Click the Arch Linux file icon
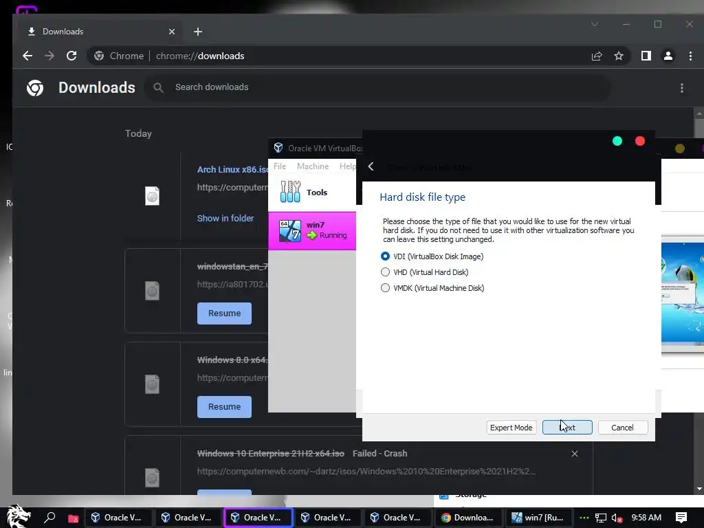The height and width of the screenshot is (528, 704). 152,196
